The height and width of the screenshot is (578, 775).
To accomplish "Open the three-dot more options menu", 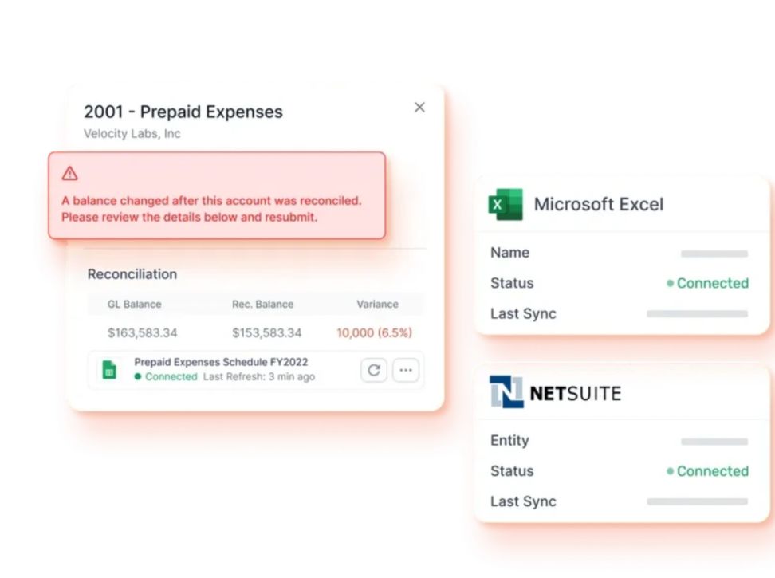I will tap(406, 370).
